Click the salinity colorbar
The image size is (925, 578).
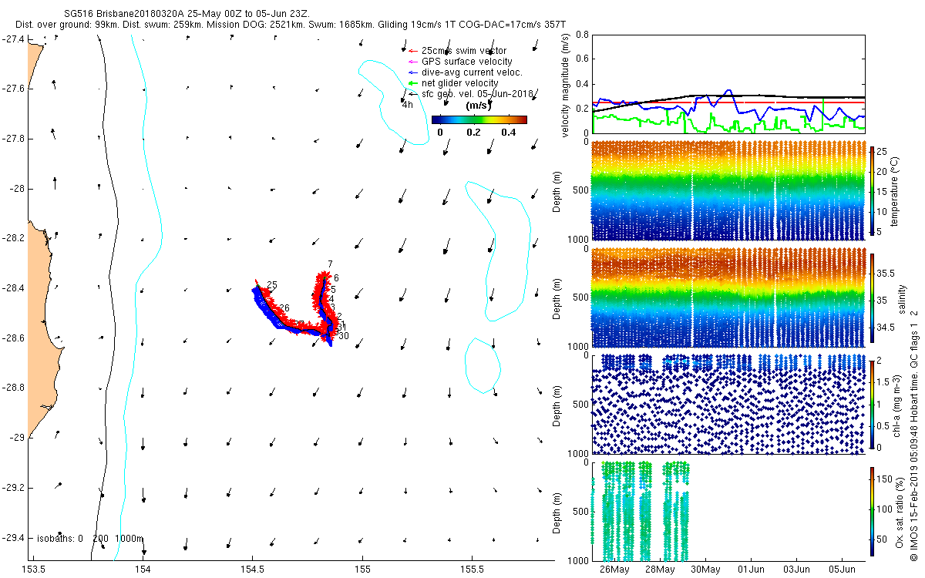[872, 297]
